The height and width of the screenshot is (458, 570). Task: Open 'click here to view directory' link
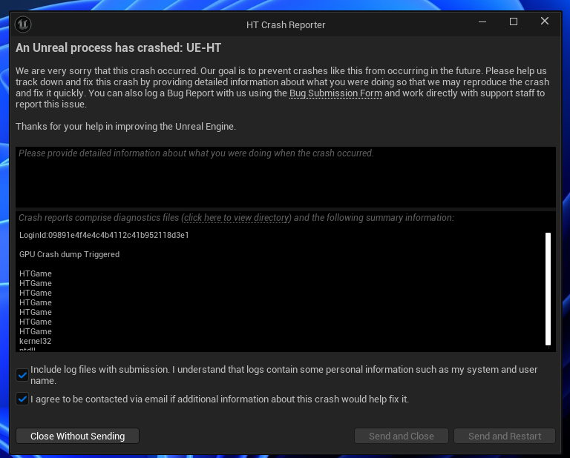click(236, 218)
